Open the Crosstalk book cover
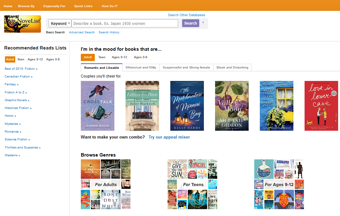The image size is (340, 216). click(98, 106)
